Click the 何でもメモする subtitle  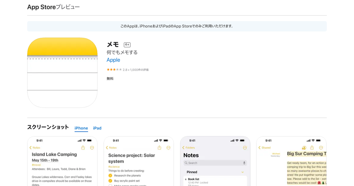(x=122, y=52)
